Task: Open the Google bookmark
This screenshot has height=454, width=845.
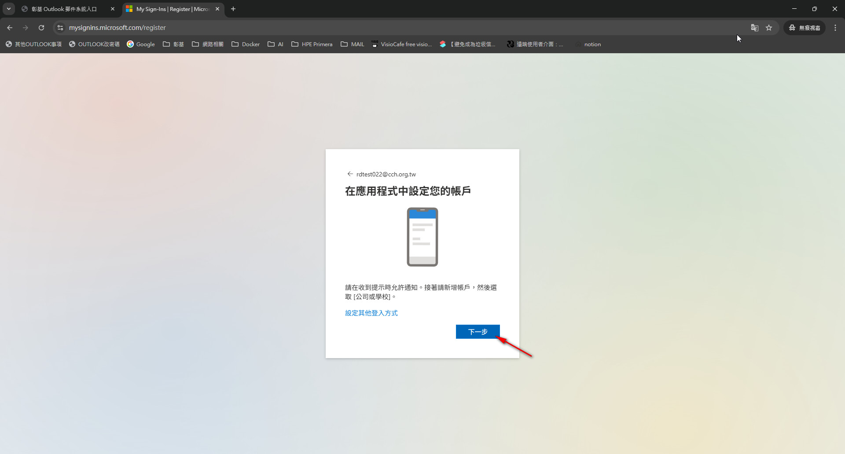Action: [x=141, y=44]
